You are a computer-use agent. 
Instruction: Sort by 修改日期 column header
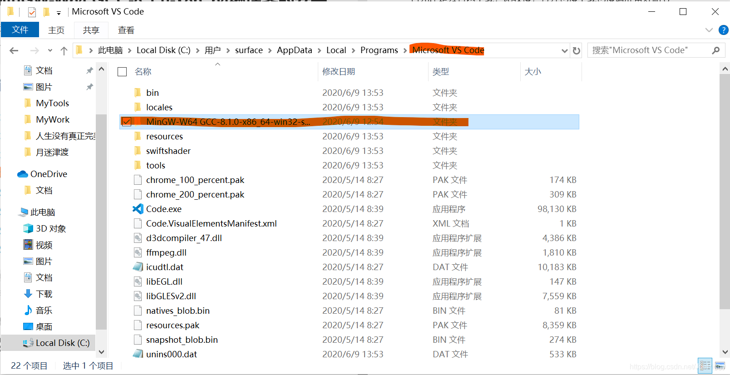[x=339, y=72]
